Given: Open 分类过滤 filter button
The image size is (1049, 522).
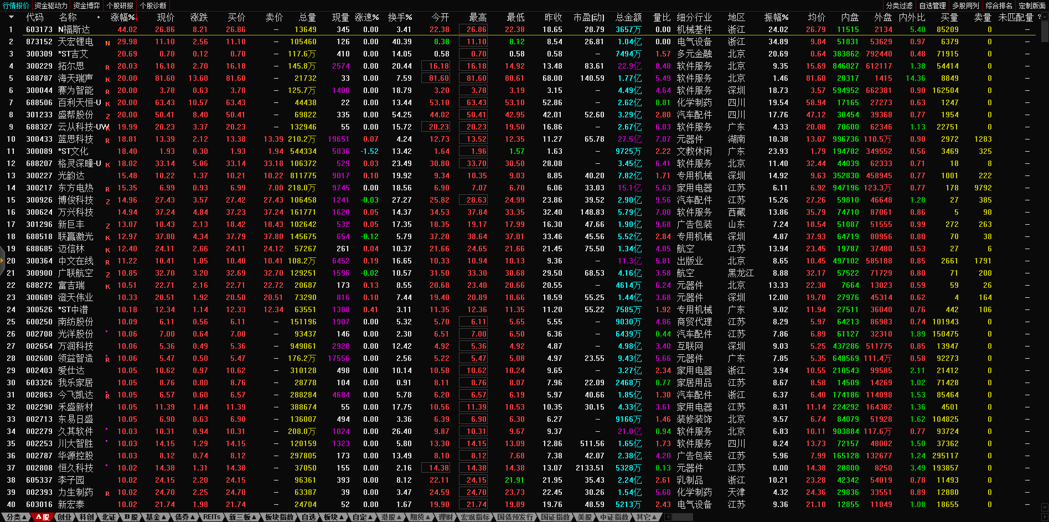Looking at the screenshot, I should [x=899, y=6].
